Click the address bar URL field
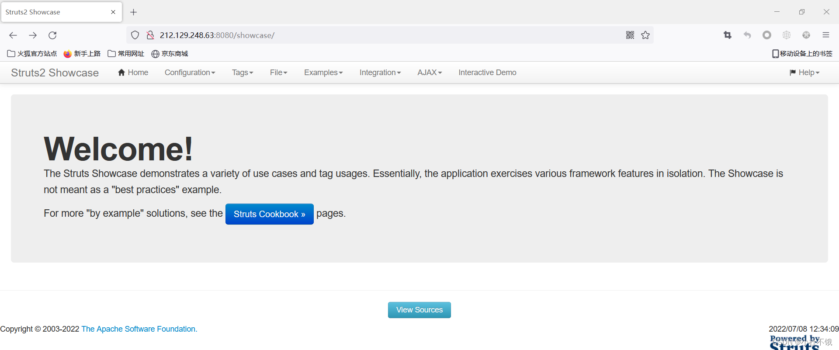Screen dimensions: 839x350 [x=389, y=35]
